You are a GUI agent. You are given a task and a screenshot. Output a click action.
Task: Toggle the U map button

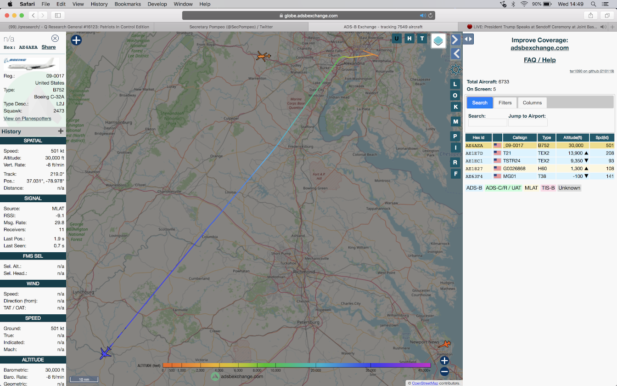click(x=397, y=39)
